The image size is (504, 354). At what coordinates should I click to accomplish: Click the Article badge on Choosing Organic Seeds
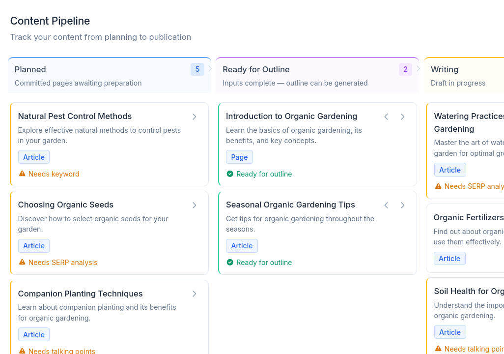(x=33, y=245)
